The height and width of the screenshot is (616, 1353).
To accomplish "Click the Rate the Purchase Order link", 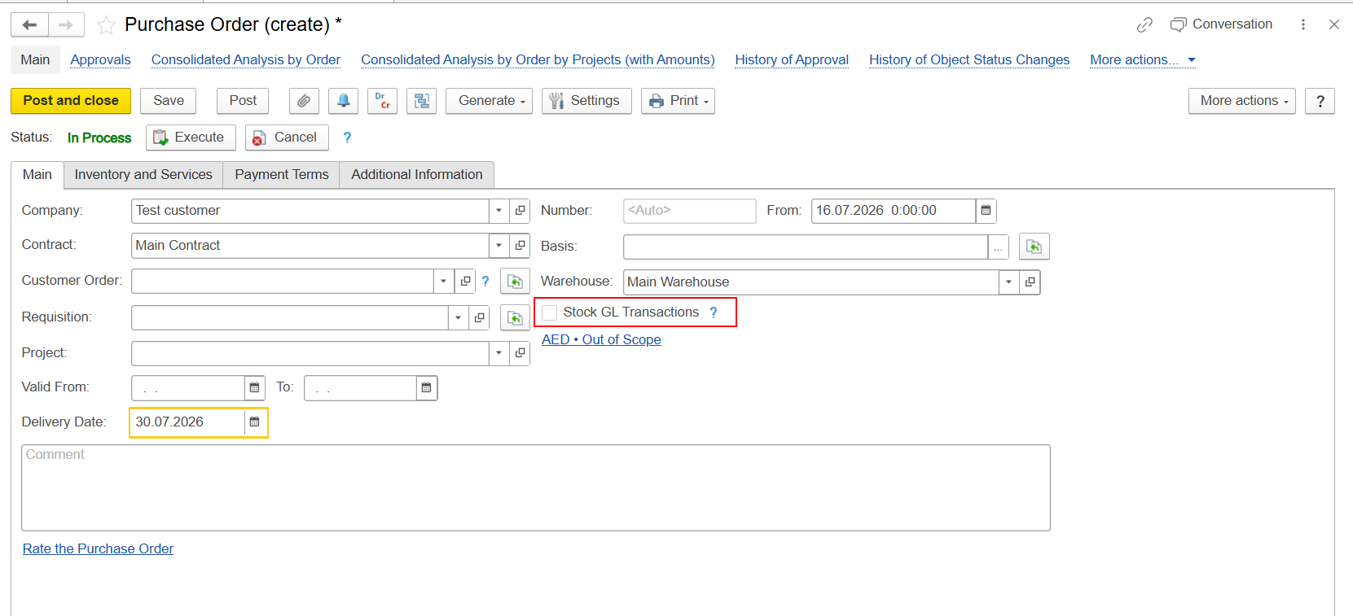I will 98,549.
